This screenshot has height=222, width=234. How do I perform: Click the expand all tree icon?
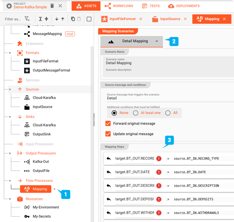tap(40, 19)
